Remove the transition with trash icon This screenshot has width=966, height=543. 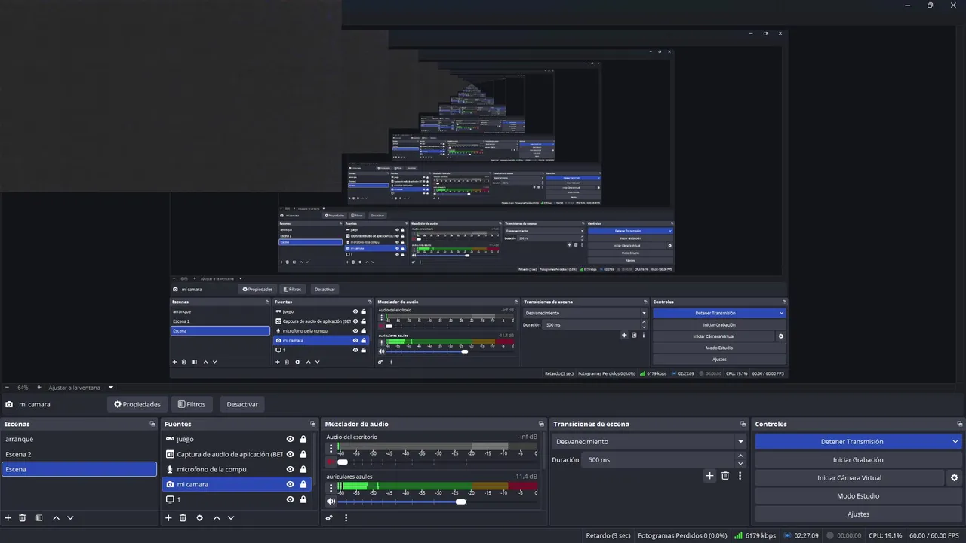click(x=725, y=476)
